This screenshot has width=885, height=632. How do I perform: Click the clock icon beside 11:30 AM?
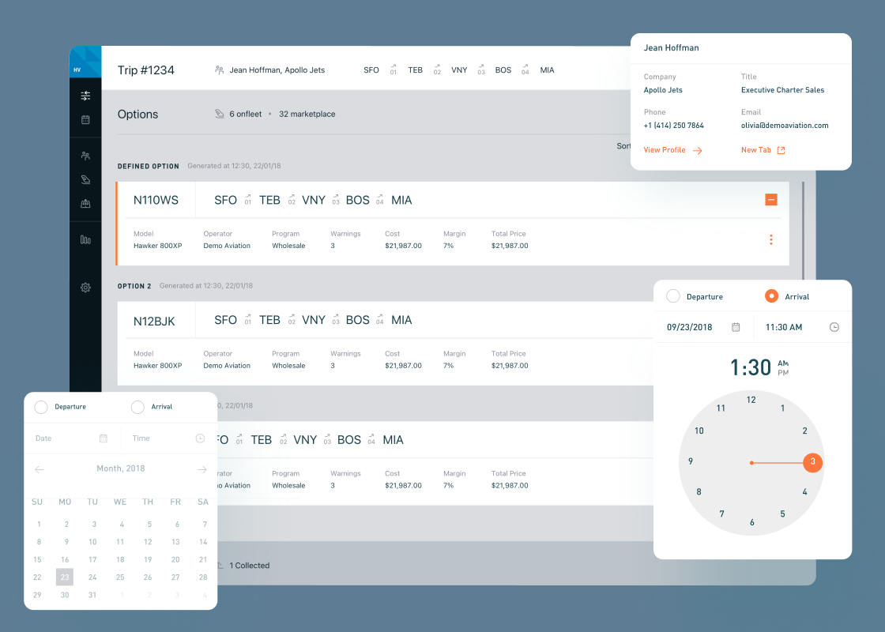(834, 327)
